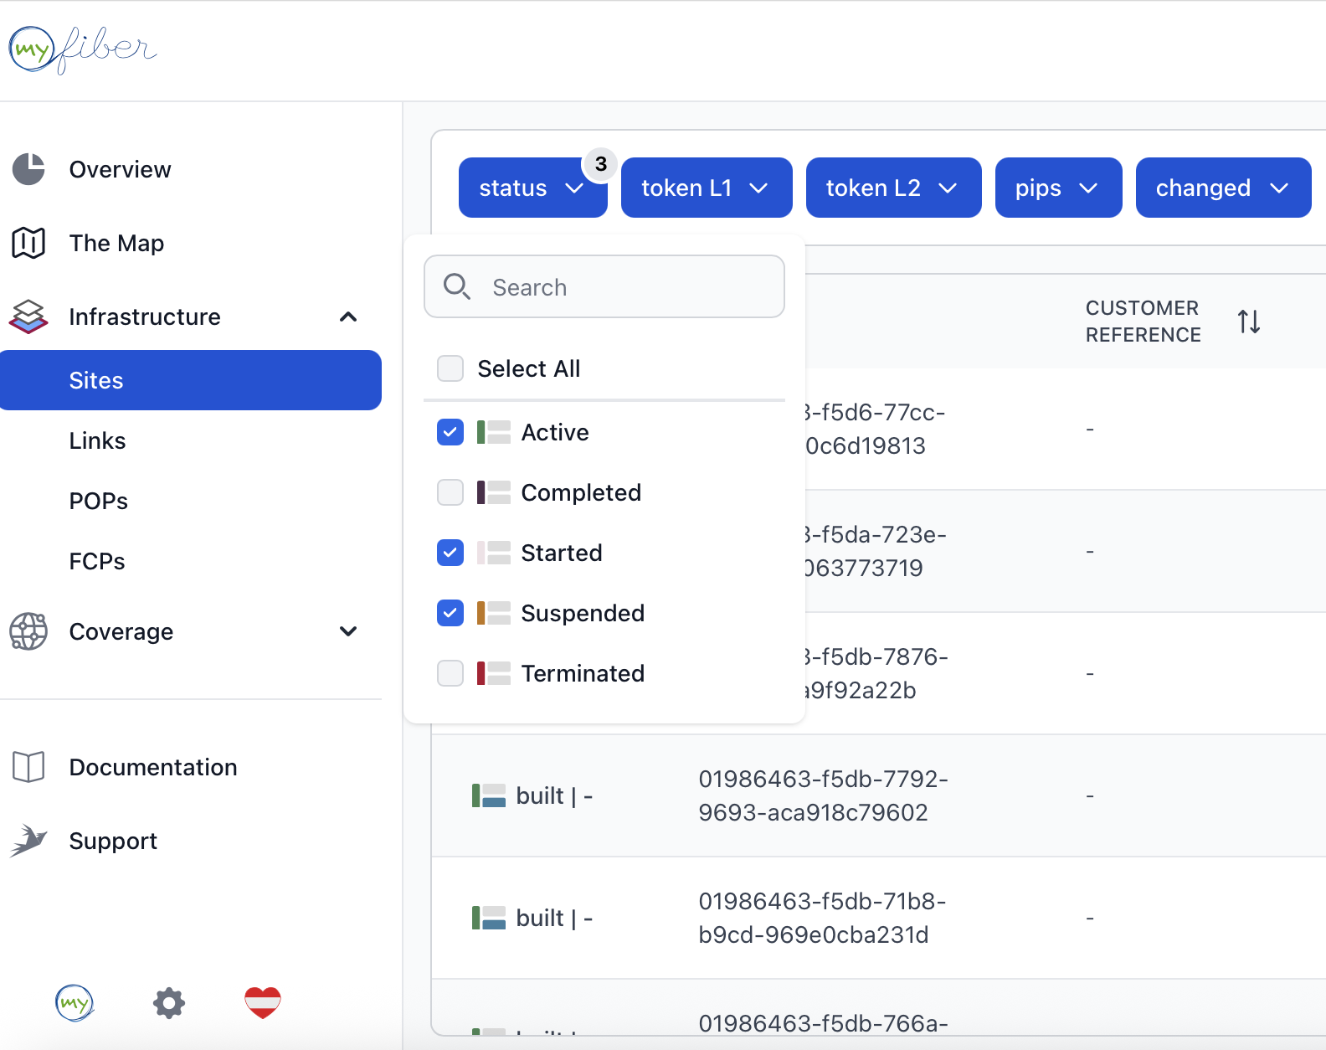Click the Coverage globe icon
This screenshot has height=1050, width=1326.
tap(28, 631)
